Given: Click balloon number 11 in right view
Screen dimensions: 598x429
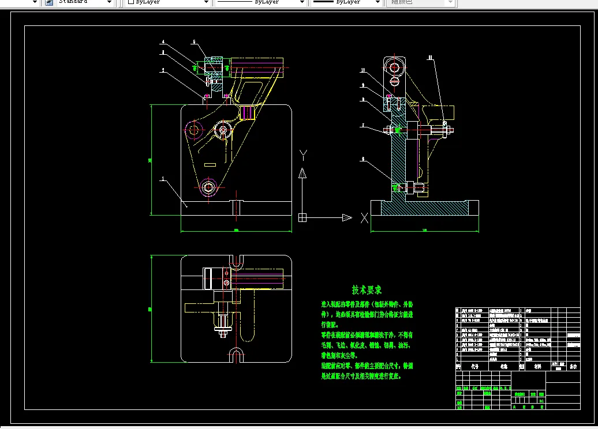Looking at the screenshot, I should [x=430, y=58].
